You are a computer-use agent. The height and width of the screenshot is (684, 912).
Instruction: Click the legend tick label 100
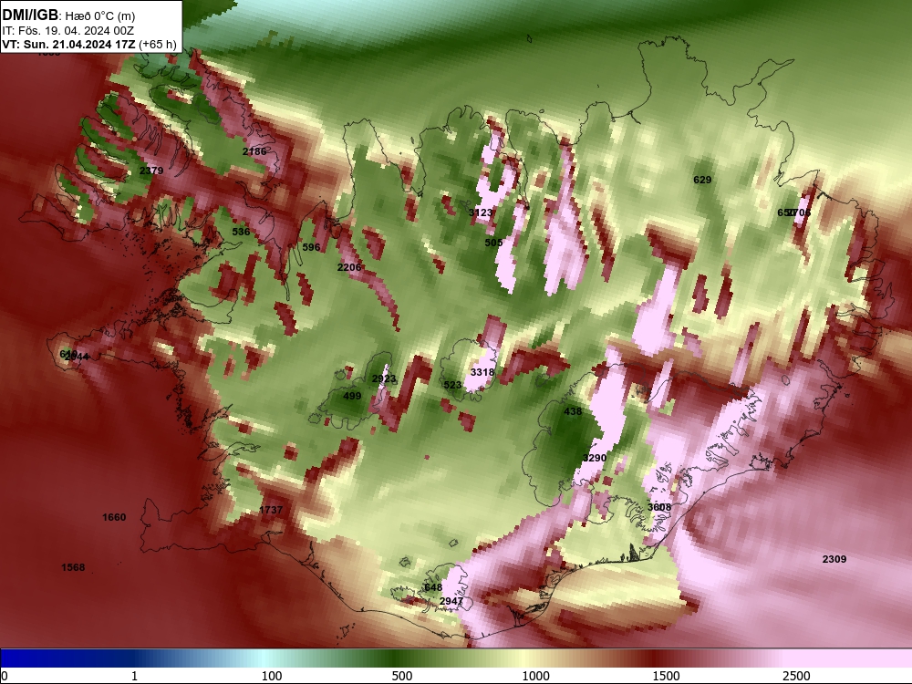click(x=272, y=676)
